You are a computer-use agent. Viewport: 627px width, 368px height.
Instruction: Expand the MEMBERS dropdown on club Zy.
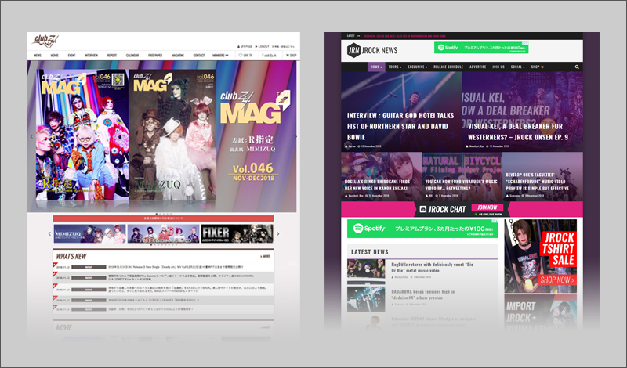coord(220,55)
